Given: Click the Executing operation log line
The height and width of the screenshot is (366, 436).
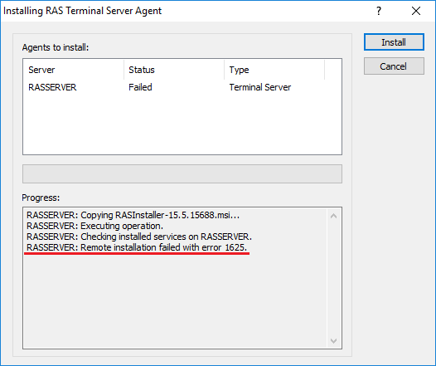Looking at the screenshot, I should (x=94, y=226).
